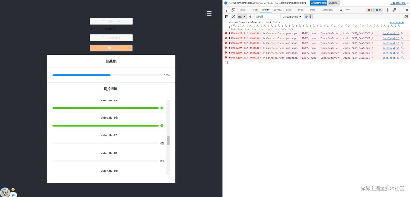Click the 续传 resume button
This screenshot has width=410, height=197.
pyautogui.click(x=111, y=48)
